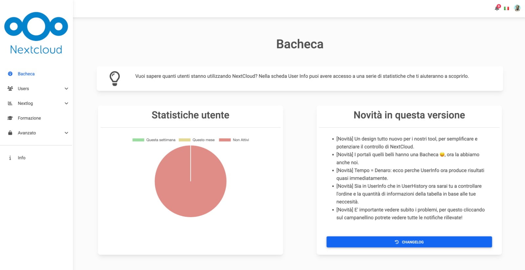Viewport: 525px width, 270px height.
Task: Expand the Nextlog submenu chevron
Action: point(66,103)
